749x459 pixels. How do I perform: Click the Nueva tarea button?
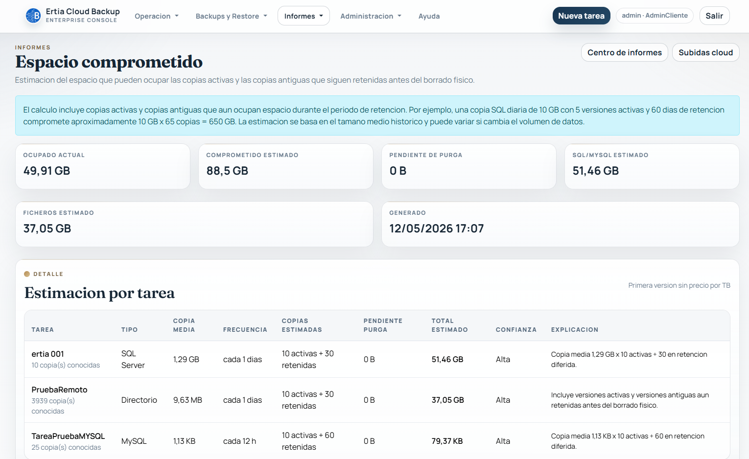[x=581, y=16]
